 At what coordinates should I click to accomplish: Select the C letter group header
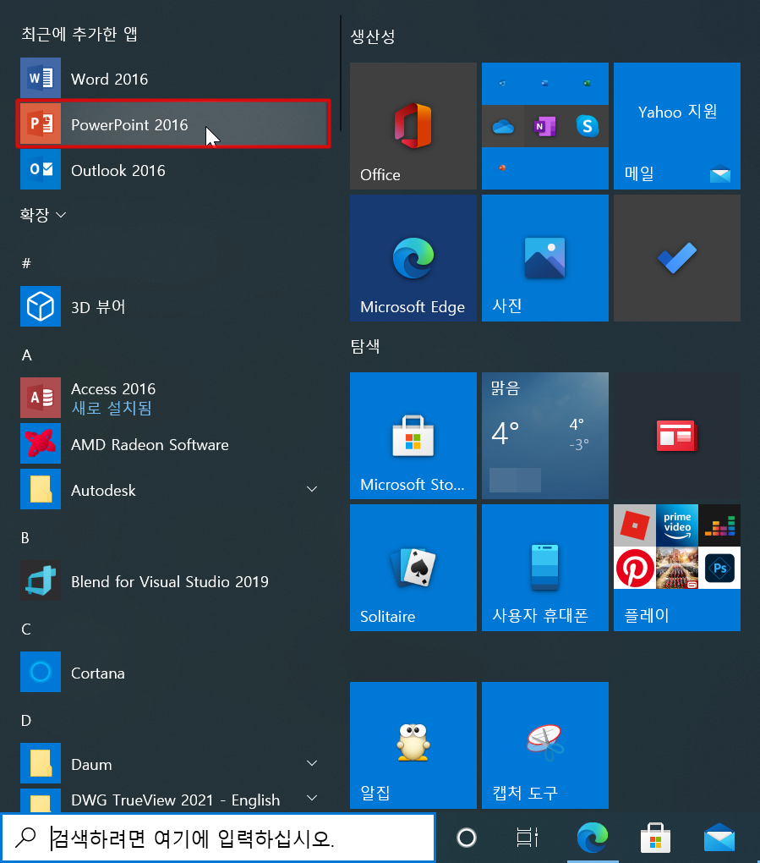26,629
